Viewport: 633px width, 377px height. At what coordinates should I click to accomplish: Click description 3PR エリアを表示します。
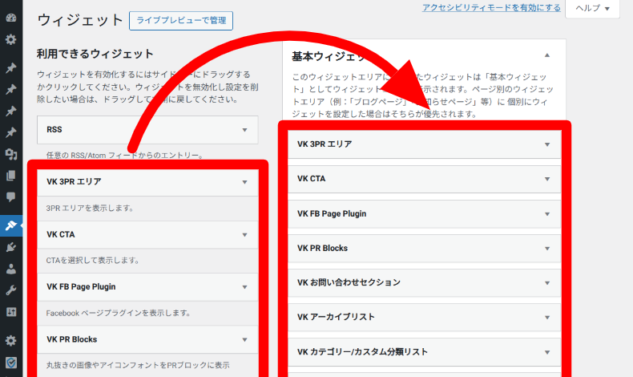pos(90,208)
